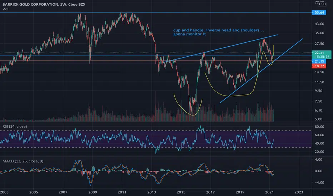
Task: Click the 2017 label on time axis
Action: (x=210, y=192)
